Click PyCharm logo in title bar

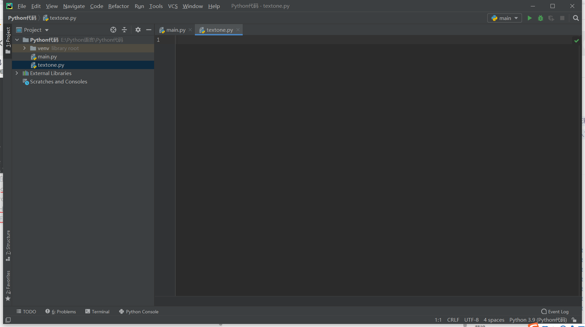click(9, 6)
